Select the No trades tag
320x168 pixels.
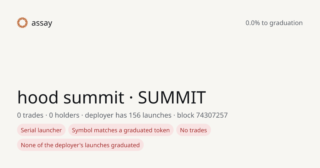point(194,130)
